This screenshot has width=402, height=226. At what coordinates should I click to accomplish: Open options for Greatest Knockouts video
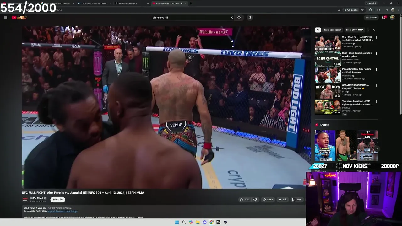coord(376,86)
